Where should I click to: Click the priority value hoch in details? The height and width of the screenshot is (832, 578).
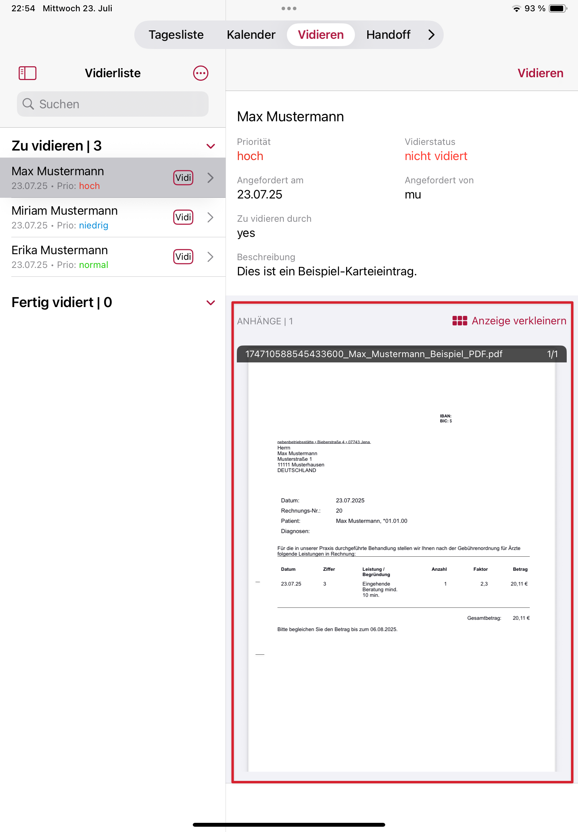click(250, 156)
